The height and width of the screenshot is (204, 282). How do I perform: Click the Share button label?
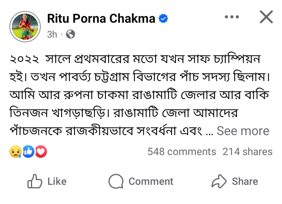[245, 181]
